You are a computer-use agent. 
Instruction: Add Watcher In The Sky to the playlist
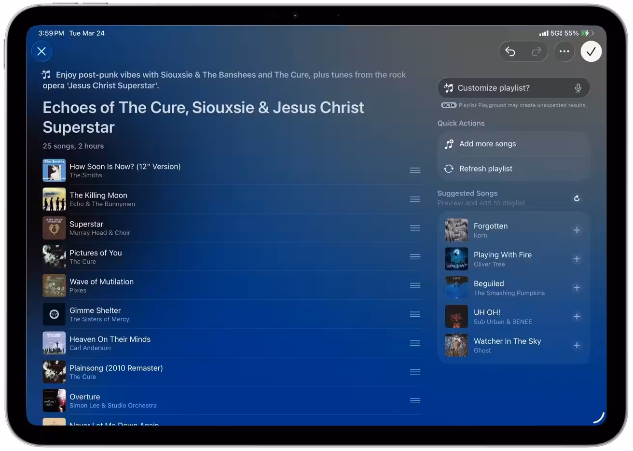(577, 345)
